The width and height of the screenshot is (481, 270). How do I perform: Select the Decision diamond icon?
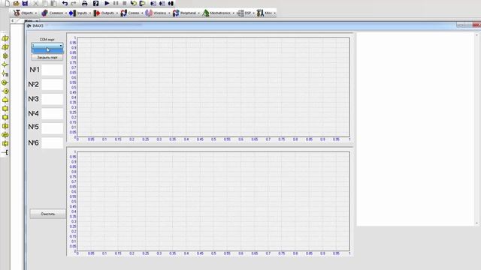click(x=5, y=64)
